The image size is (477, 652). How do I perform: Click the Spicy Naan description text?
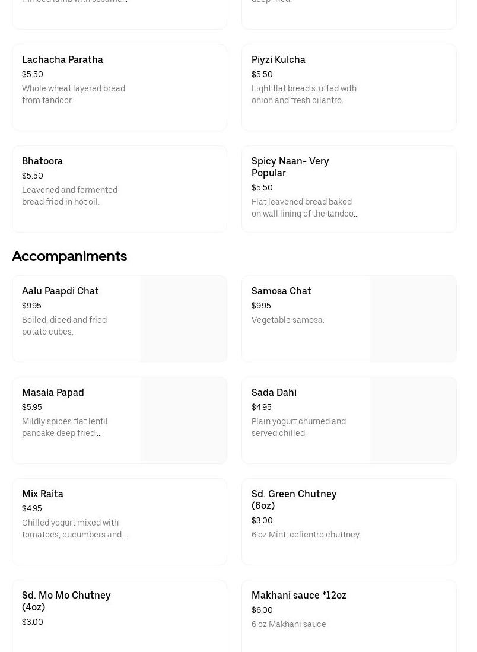tap(305, 208)
